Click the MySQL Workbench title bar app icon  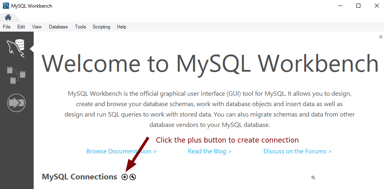6,6
